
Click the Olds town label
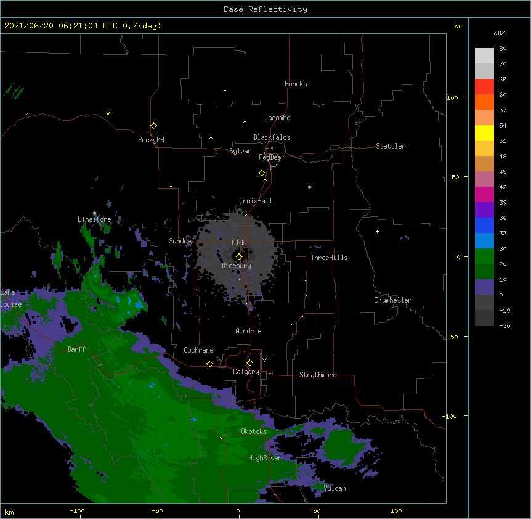(x=239, y=243)
